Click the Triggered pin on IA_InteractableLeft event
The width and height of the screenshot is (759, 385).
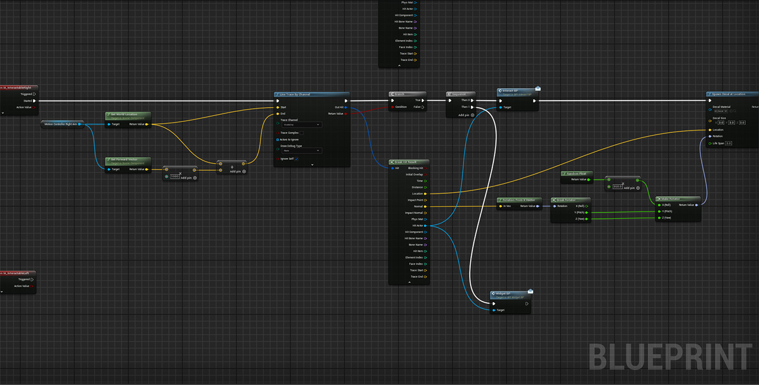coord(33,280)
